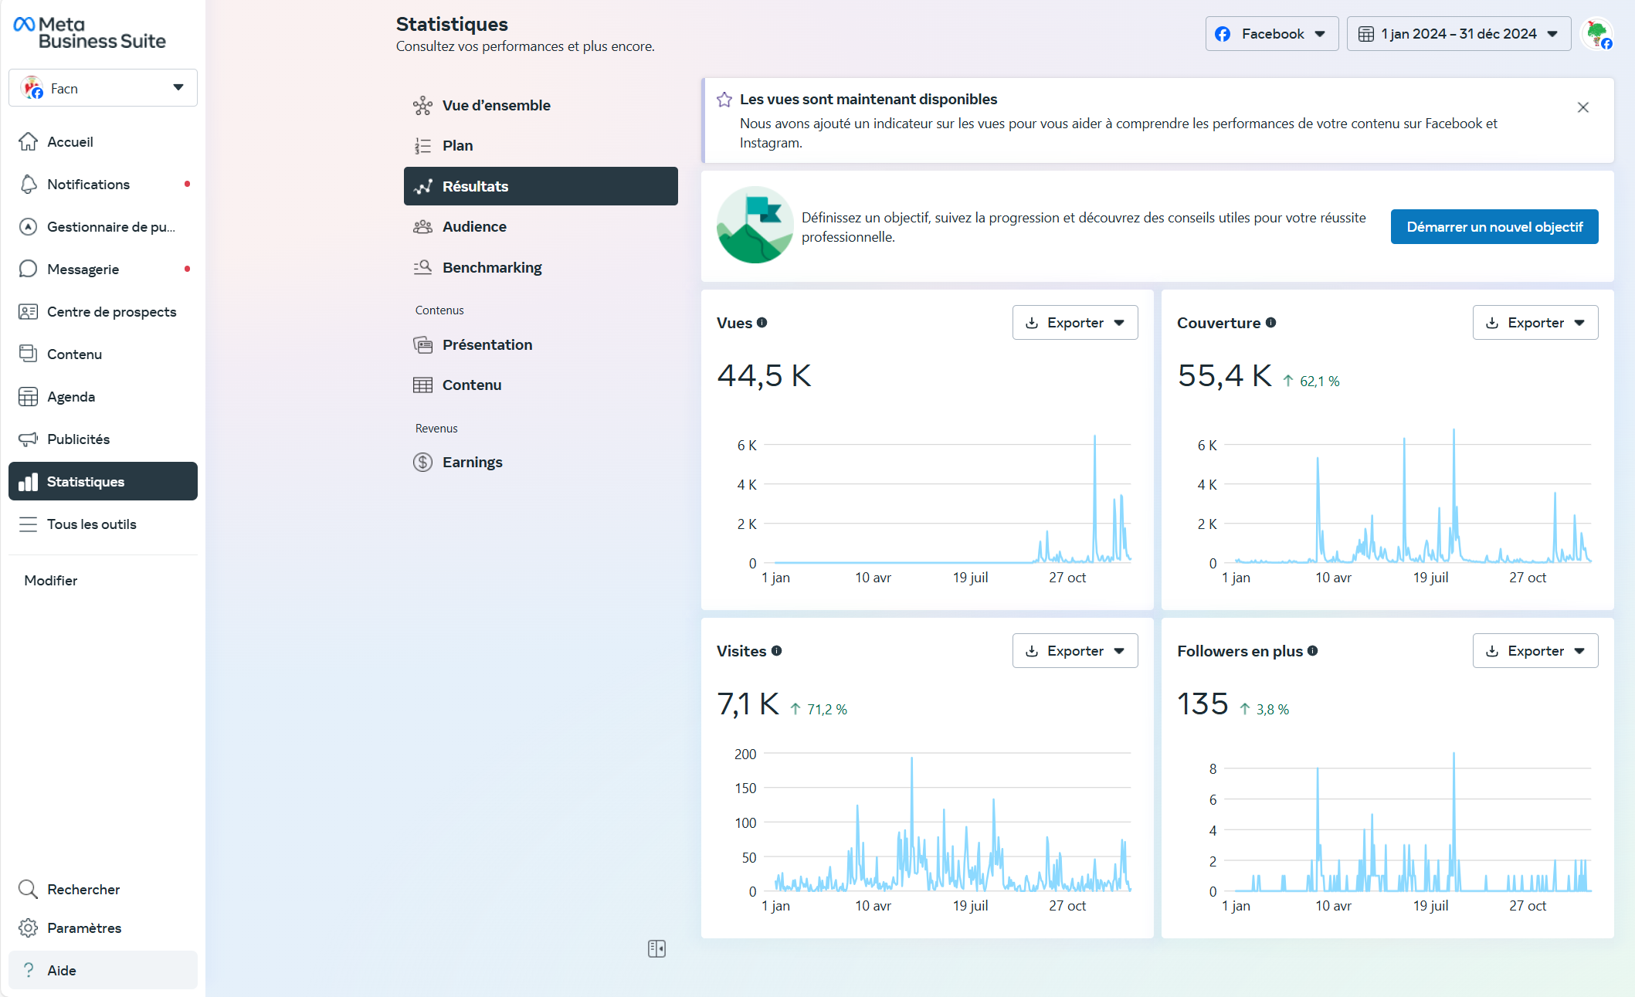Click info icon next to Followers en plus
The image size is (1635, 997).
point(1312,651)
